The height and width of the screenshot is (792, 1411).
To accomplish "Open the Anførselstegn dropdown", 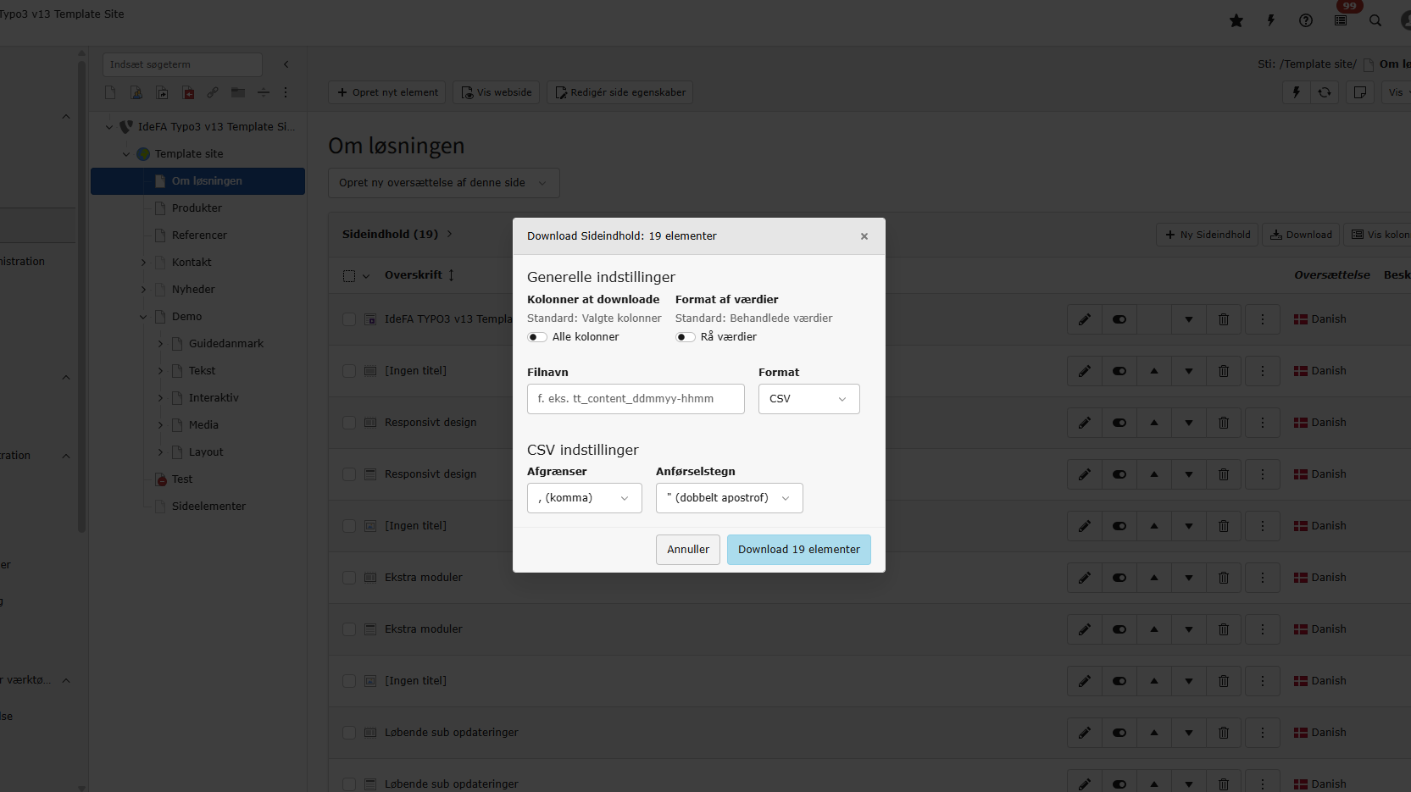I will (x=729, y=498).
